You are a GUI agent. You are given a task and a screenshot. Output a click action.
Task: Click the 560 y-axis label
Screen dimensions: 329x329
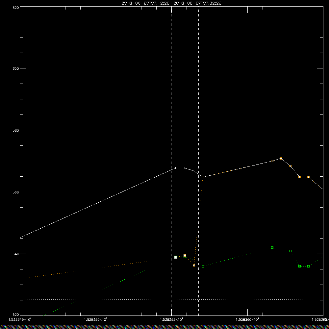click(x=16, y=192)
